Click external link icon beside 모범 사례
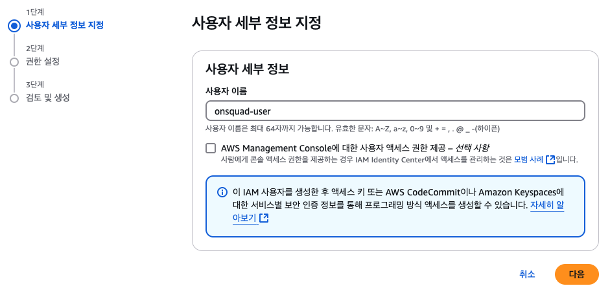The image size is (610, 297). (550, 160)
